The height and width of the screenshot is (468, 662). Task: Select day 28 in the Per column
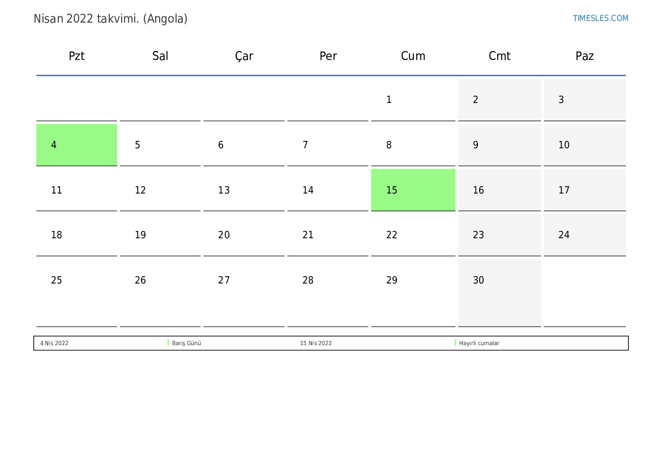[x=328, y=293]
